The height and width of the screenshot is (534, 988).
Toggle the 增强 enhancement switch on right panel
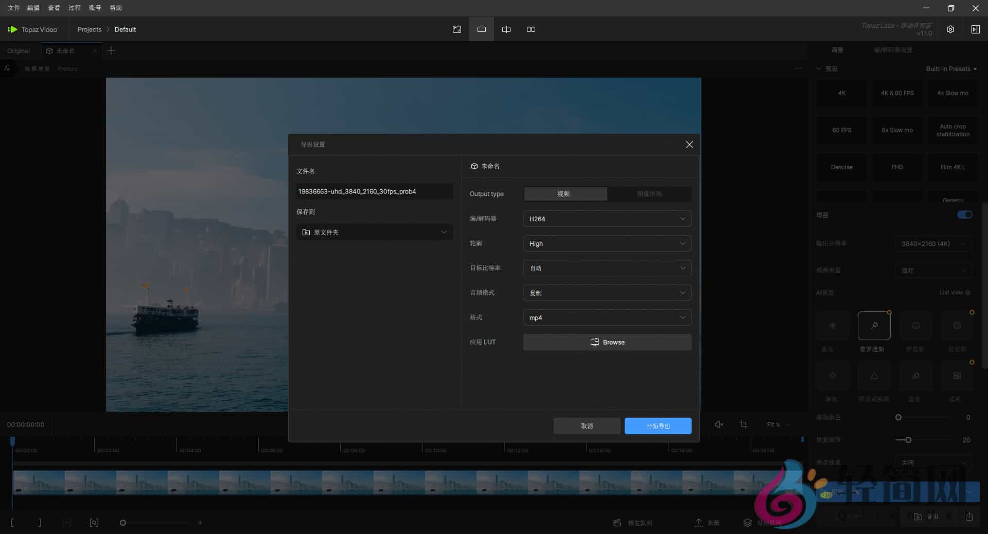click(964, 215)
